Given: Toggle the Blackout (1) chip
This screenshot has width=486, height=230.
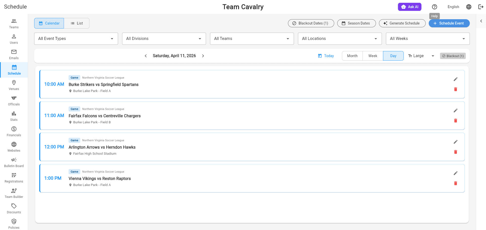Looking at the screenshot, I should tap(453, 56).
